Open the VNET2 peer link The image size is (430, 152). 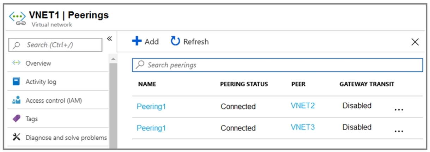[303, 105]
